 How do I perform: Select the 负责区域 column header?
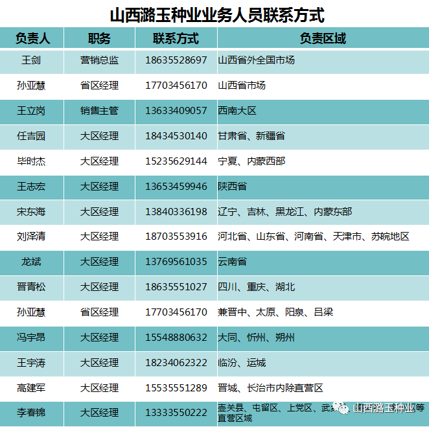323,38
